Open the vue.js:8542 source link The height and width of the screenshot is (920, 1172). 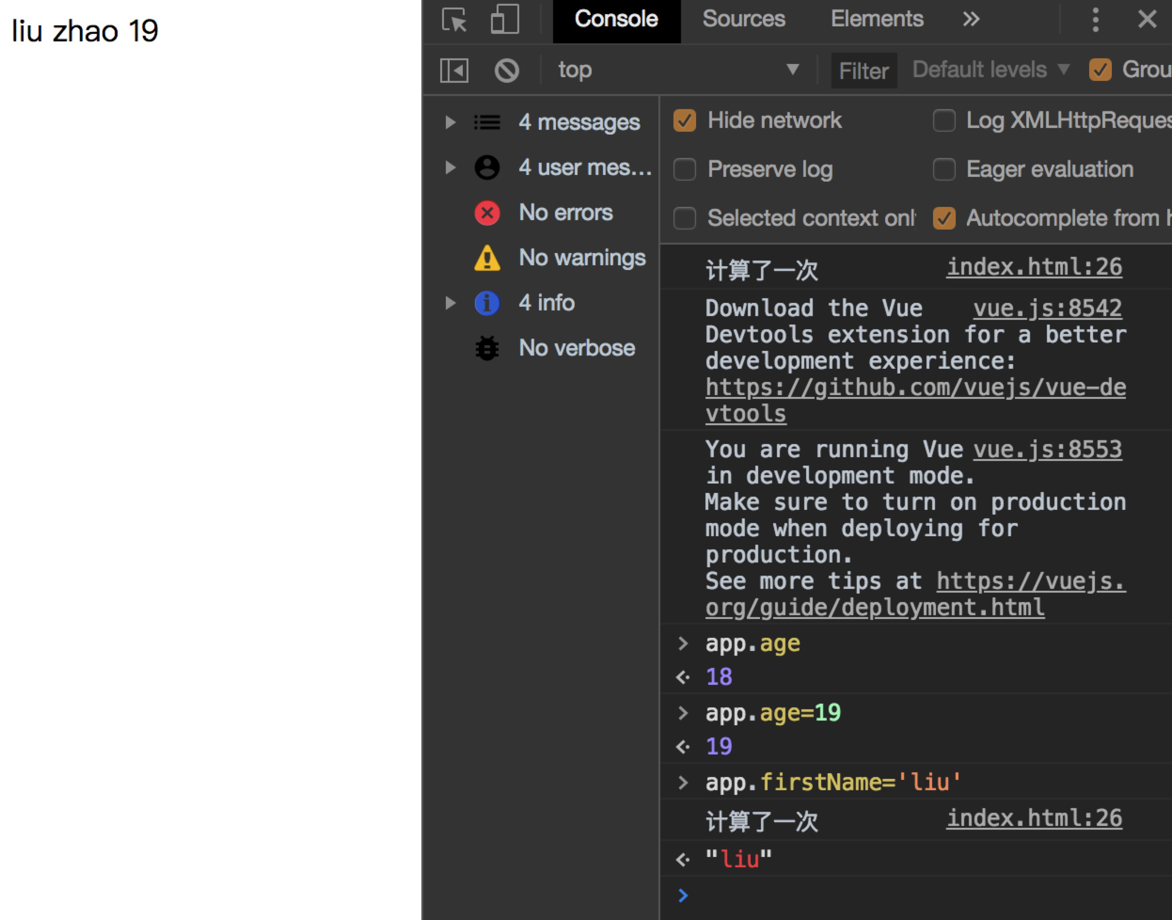[x=1047, y=308]
